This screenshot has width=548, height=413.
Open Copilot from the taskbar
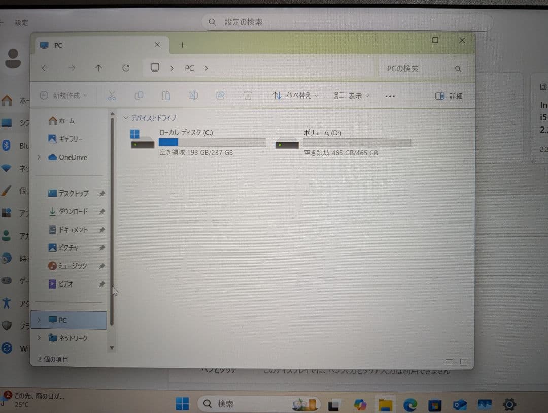tap(360, 404)
